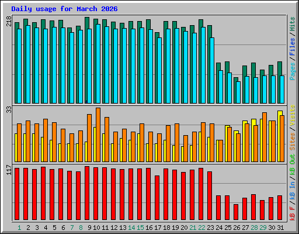
Task: Click the red kB bar for day 1
Action: click(x=17, y=194)
